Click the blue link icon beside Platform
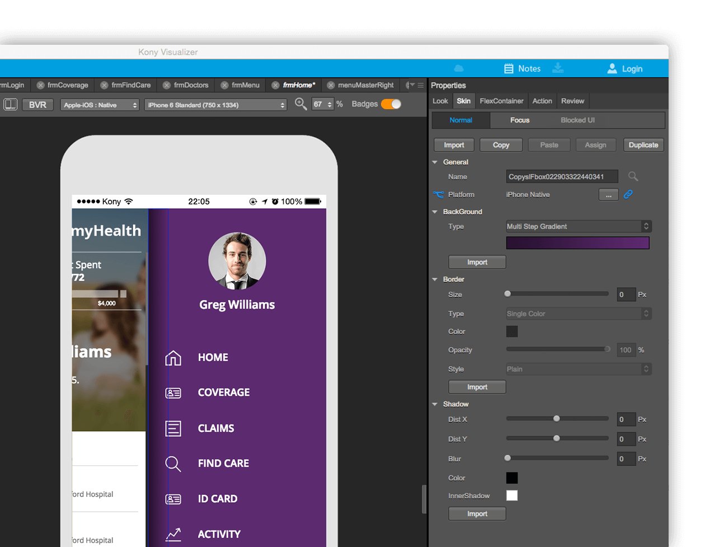 pos(628,194)
